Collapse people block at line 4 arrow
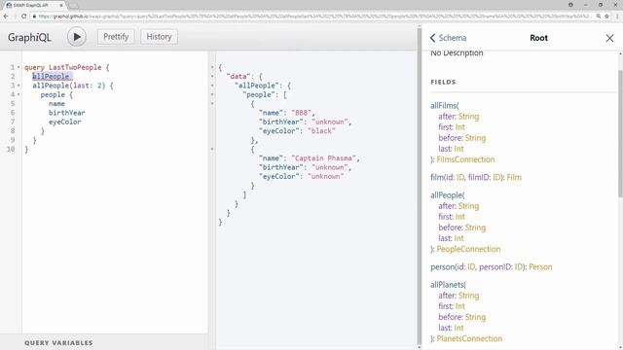Image resolution: width=623 pixels, height=350 pixels. [18, 95]
